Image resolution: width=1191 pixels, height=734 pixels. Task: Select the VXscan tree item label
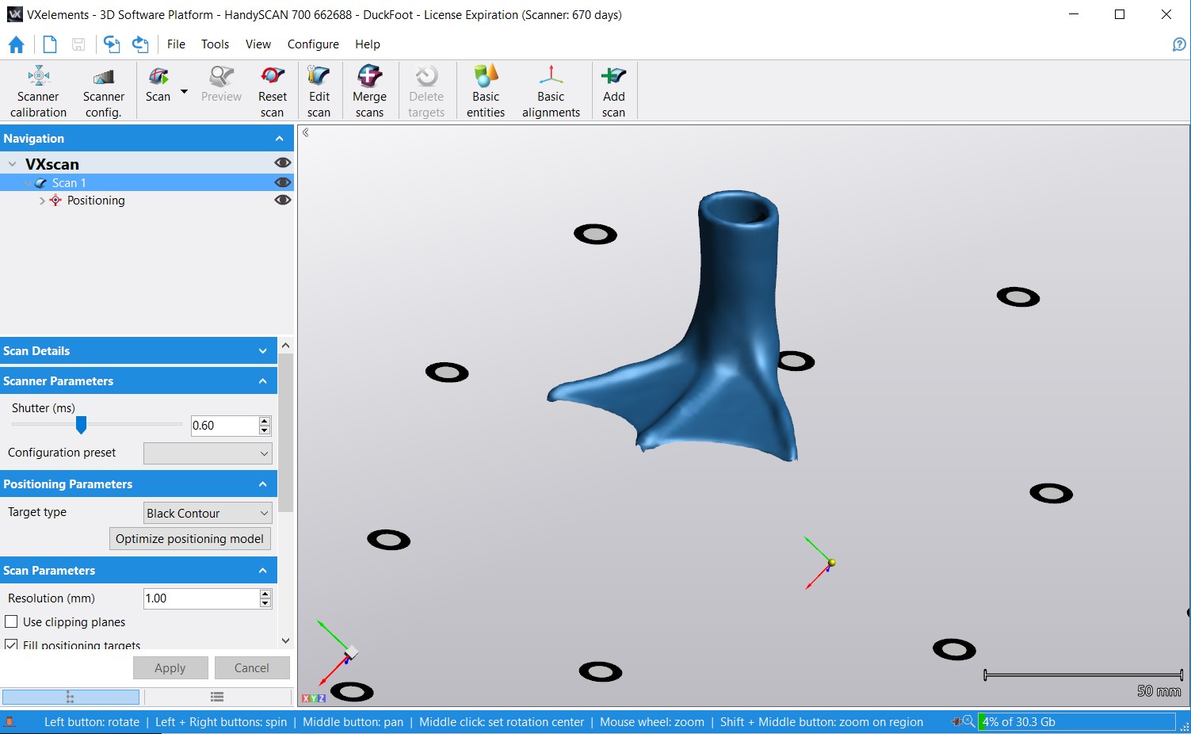[x=52, y=164]
